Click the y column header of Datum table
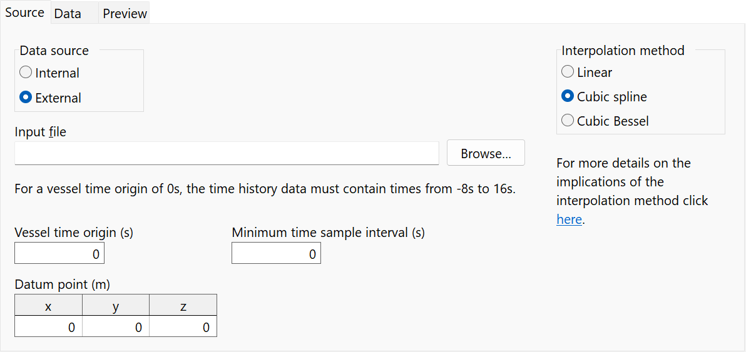The height and width of the screenshot is (352, 746). (116, 306)
